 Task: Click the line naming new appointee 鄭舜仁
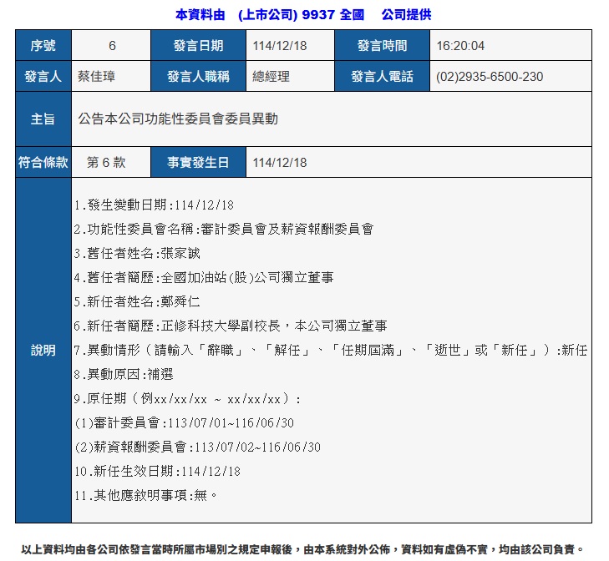138,301
